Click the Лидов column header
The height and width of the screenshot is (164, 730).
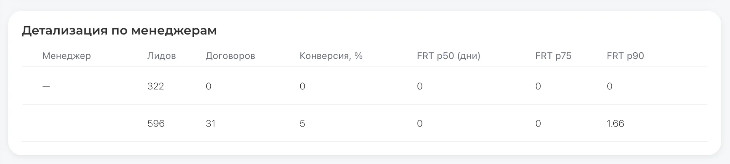[162, 56]
